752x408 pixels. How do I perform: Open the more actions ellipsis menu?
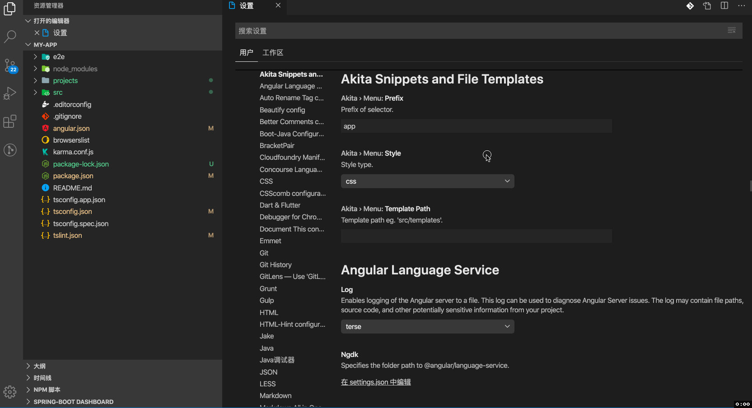pos(742,6)
